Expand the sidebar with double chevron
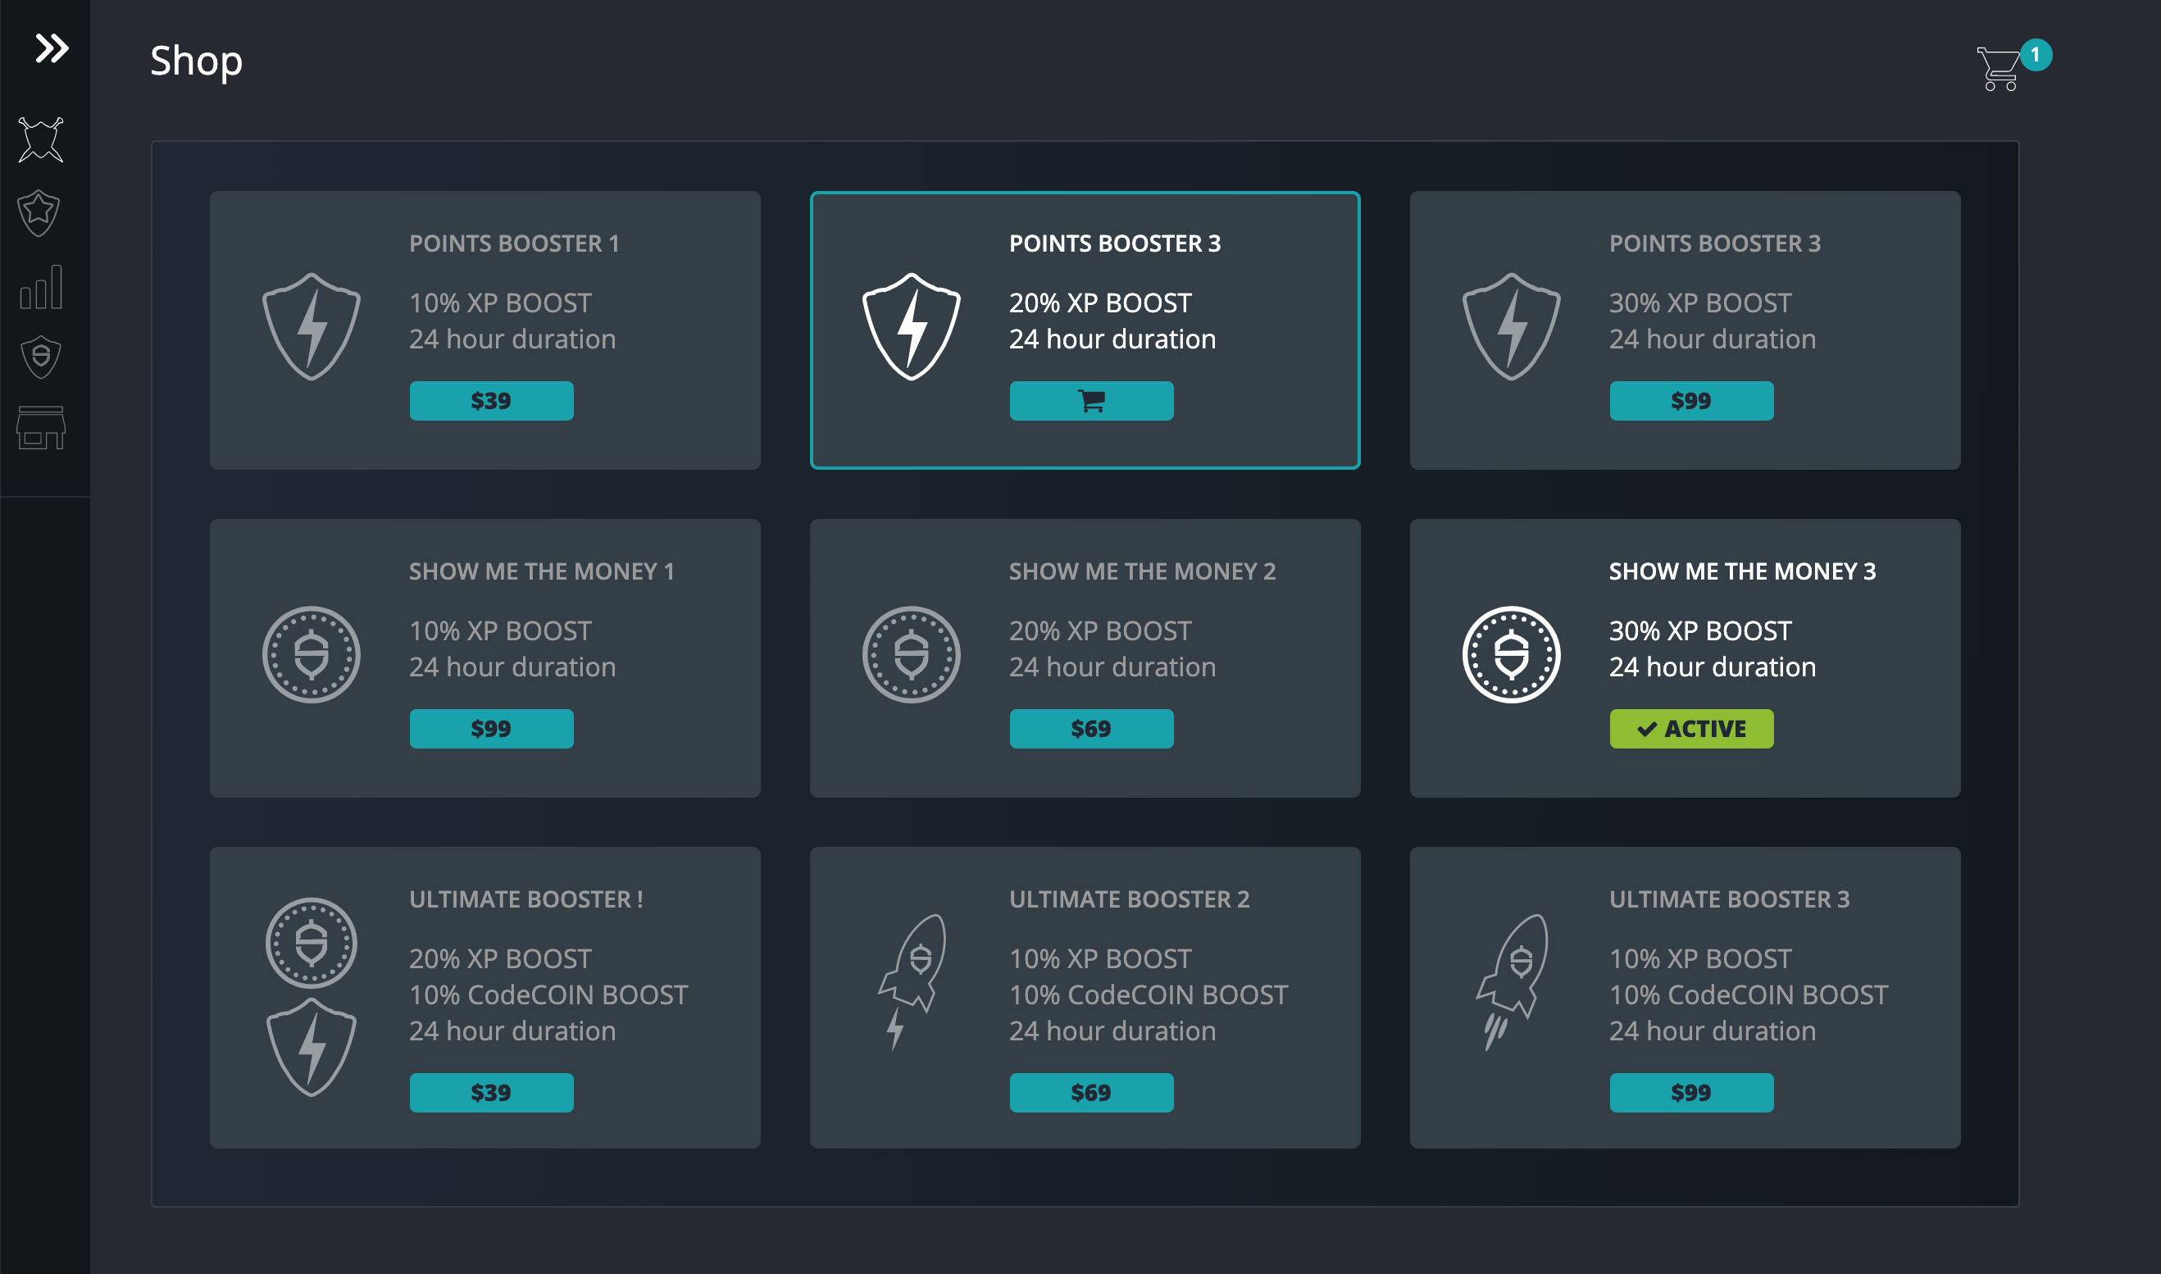 click(x=52, y=48)
